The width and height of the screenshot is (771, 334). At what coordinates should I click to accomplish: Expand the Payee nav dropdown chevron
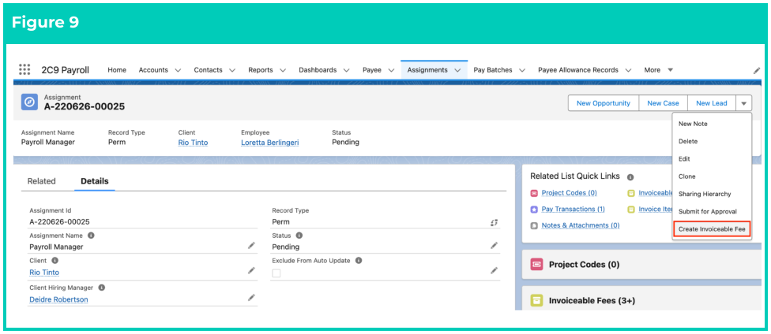click(x=391, y=70)
